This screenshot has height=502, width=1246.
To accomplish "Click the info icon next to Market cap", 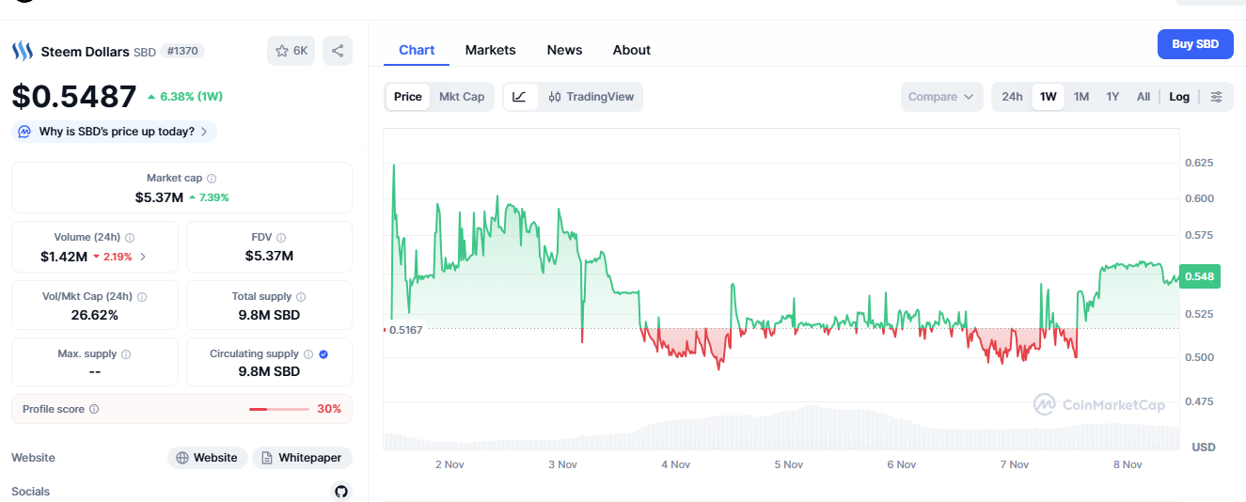I will (212, 178).
